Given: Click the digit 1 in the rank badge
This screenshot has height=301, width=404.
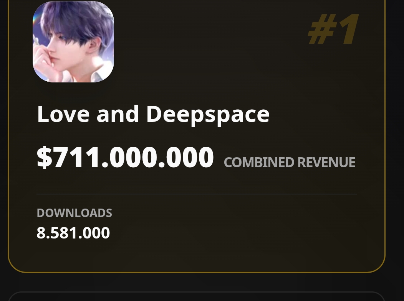Looking at the screenshot, I should pyautogui.click(x=349, y=29).
